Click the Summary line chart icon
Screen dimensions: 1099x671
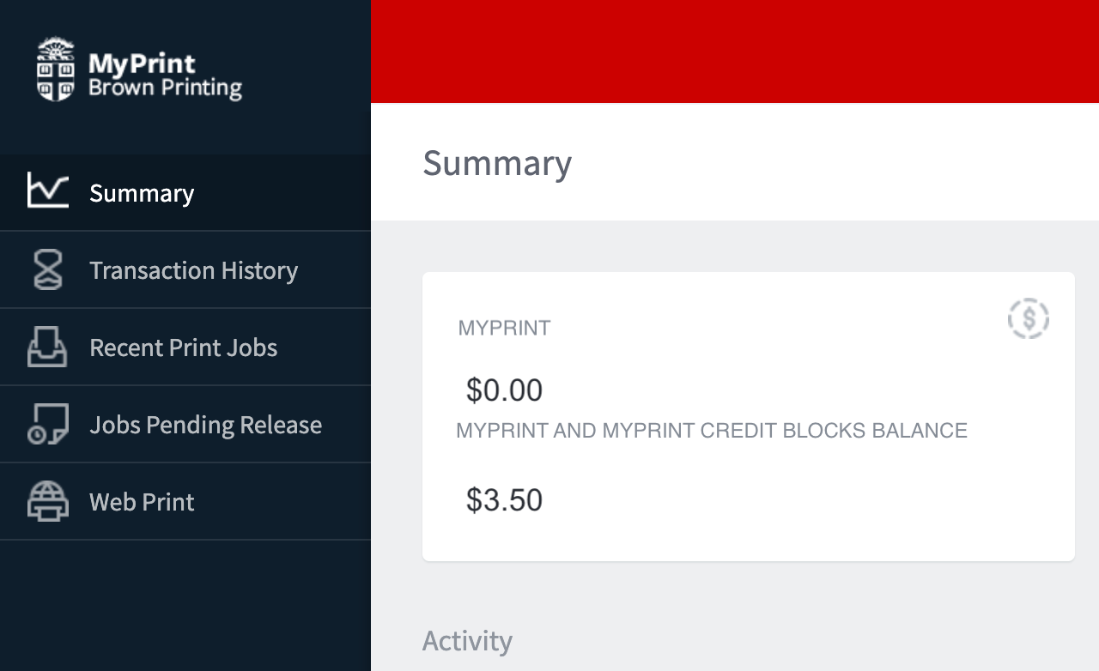coord(47,191)
